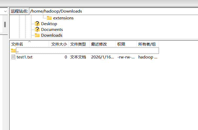
Task: Click the Downloads folder icon
Action: tap(37, 35)
